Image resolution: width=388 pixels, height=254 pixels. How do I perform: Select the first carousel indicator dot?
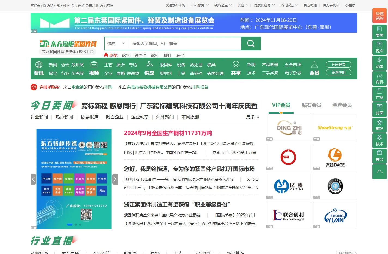coord(70,225)
